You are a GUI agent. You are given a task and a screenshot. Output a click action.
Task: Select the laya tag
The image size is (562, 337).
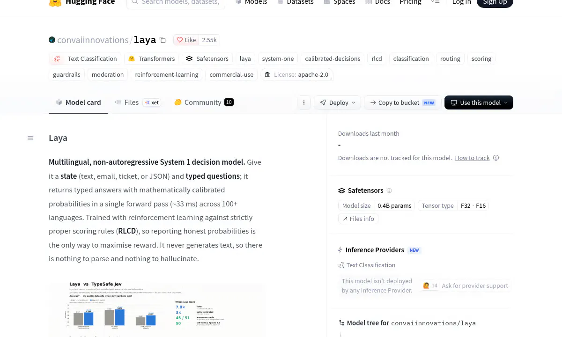tap(245, 59)
